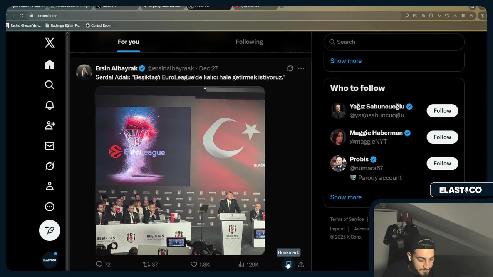The height and width of the screenshot is (277, 493).
Task: Click Maggie Haberman's avatar picture
Action: click(x=338, y=137)
